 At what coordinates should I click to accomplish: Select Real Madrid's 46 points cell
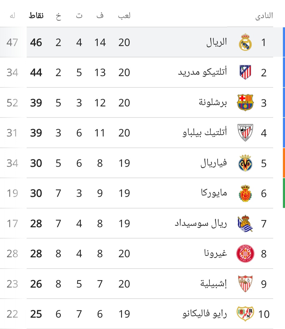click(36, 42)
